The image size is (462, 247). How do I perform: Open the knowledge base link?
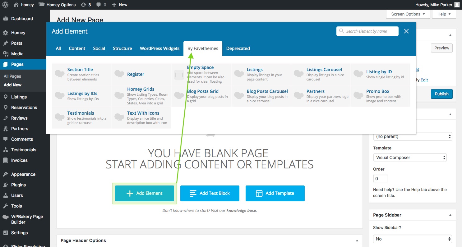point(241,210)
